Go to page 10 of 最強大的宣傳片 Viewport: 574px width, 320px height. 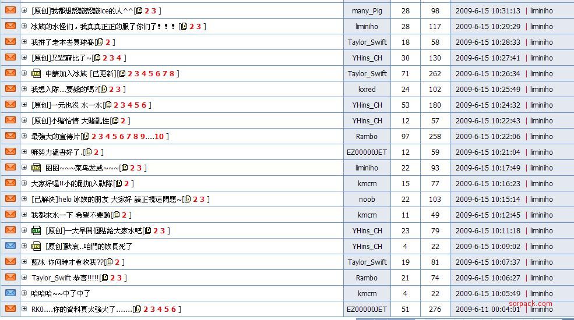pyautogui.click(x=159, y=136)
